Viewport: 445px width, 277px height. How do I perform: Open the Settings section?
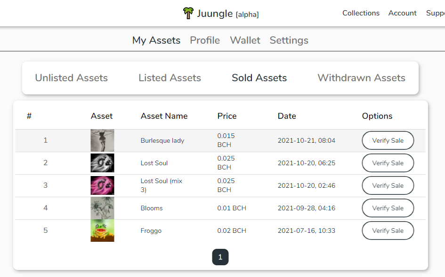coord(289,40)
